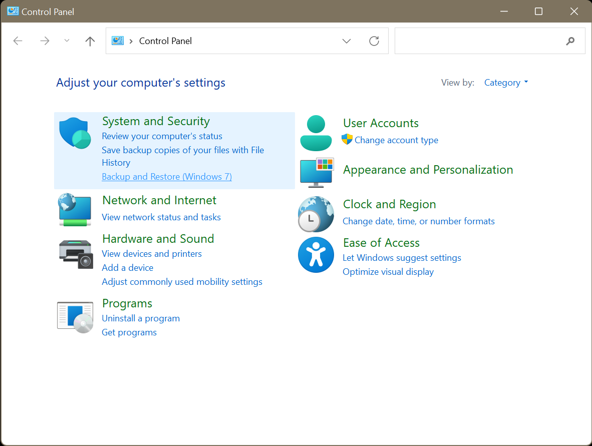Go forward with the right arrow
Image resolution: width=592 pixels, height=446 pixels.
click(x=45, y=41)
